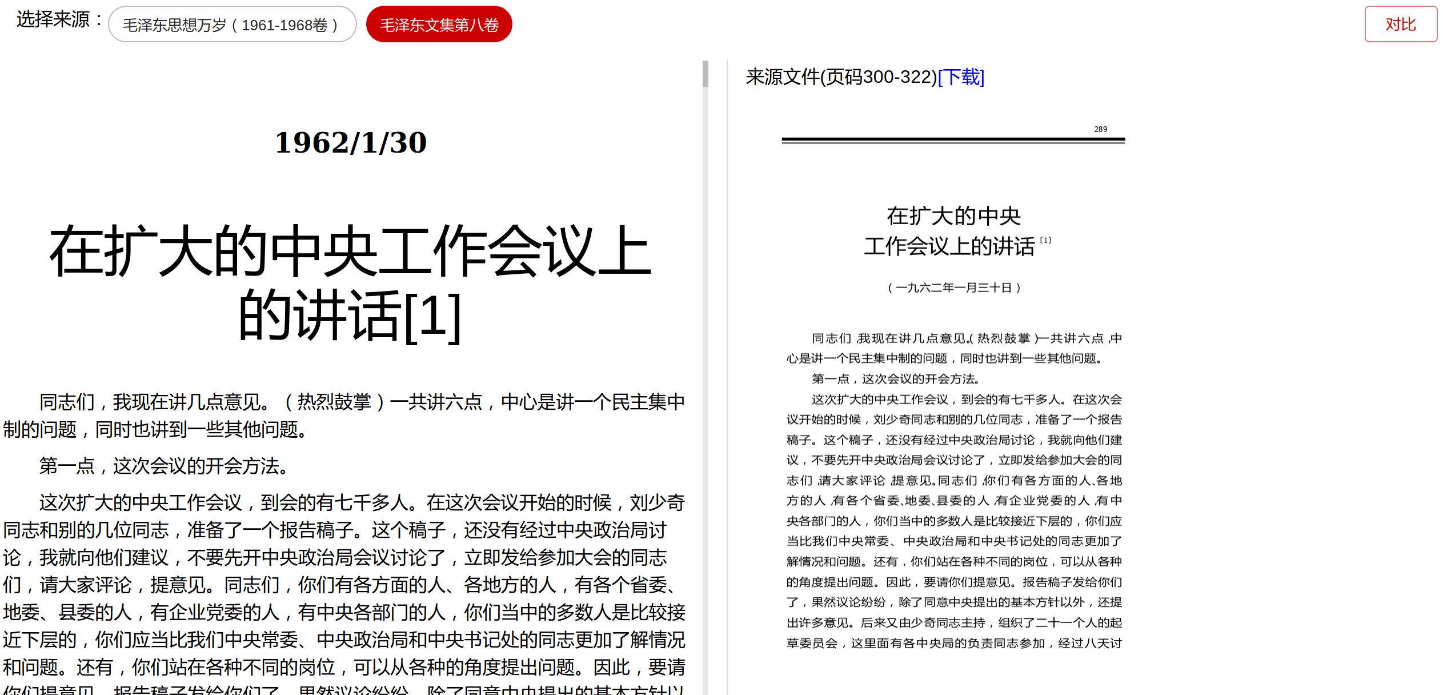1443x695 pixels.
Task: Click the 对比 compare button
Action: [1400, 25]
